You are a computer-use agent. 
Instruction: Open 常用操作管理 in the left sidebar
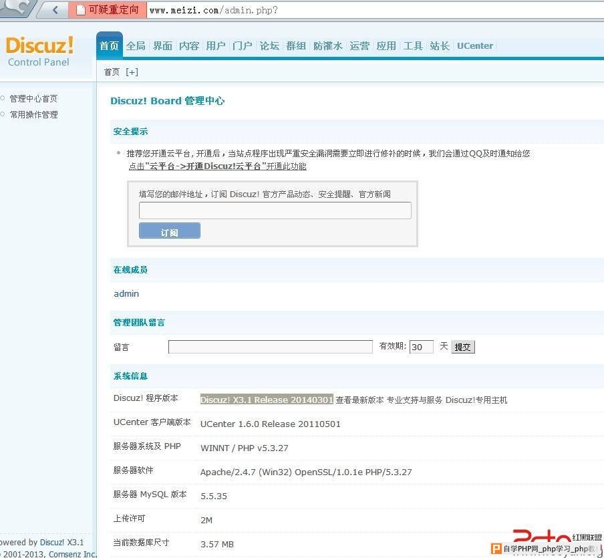point(33,114)
